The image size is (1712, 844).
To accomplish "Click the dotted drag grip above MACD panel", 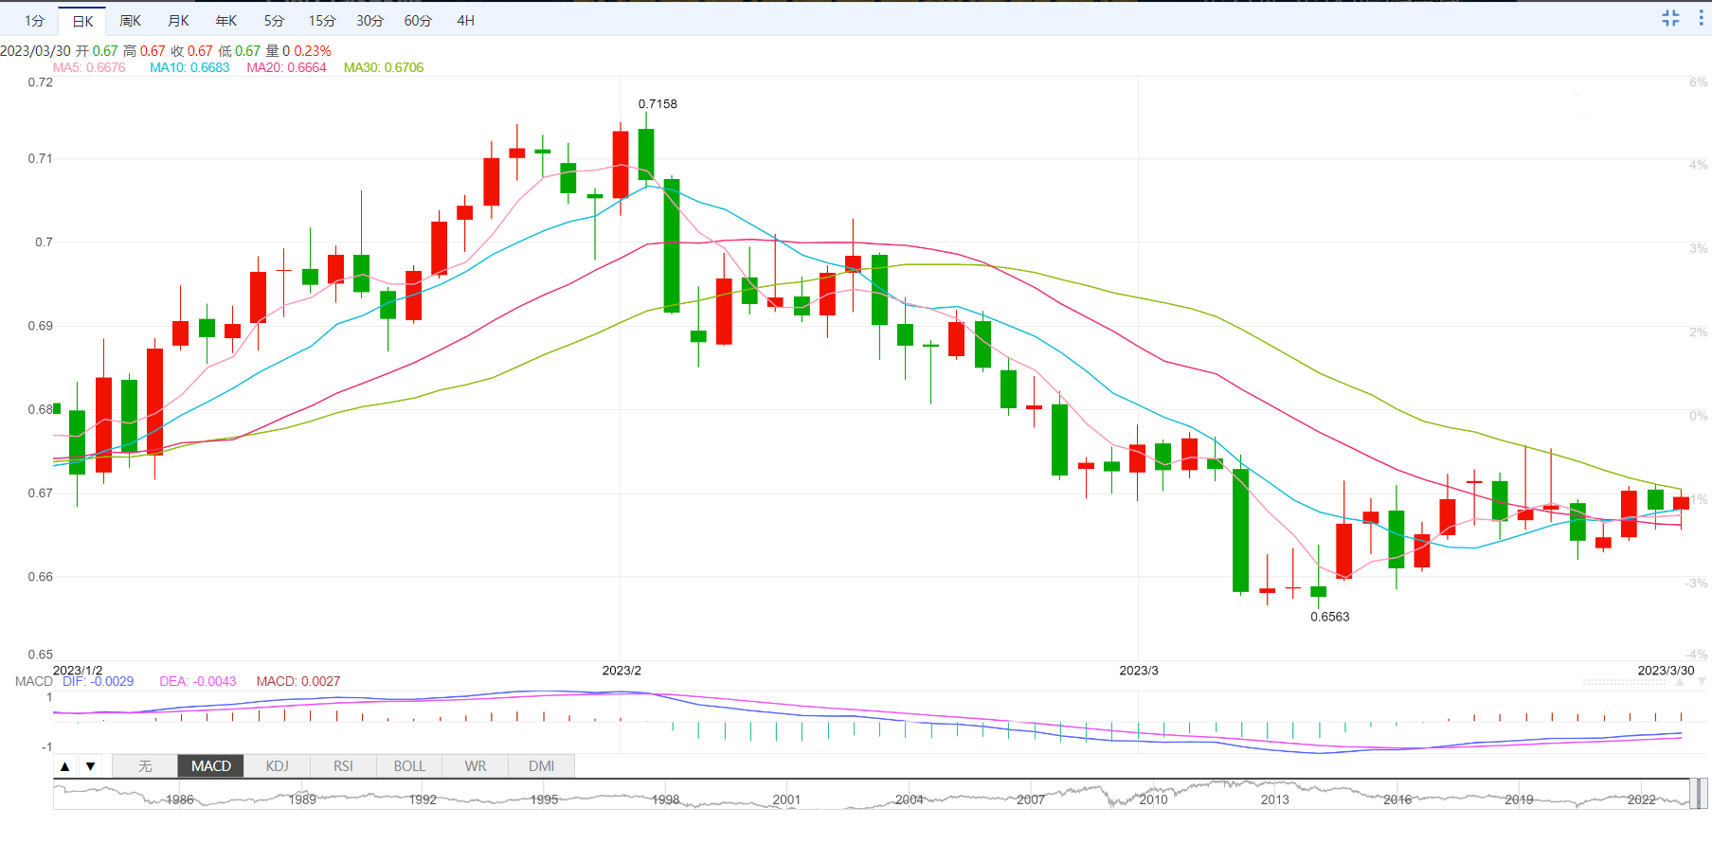I will click(x=1624, y=682).
